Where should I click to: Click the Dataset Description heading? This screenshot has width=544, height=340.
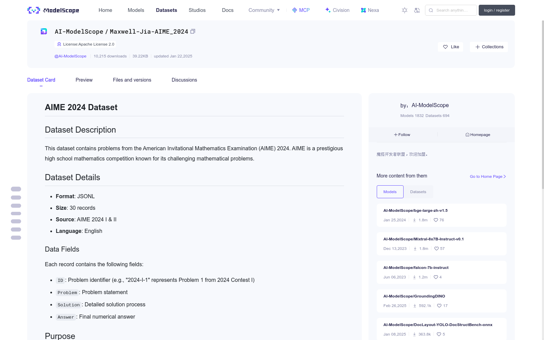(x=81, y=130)
